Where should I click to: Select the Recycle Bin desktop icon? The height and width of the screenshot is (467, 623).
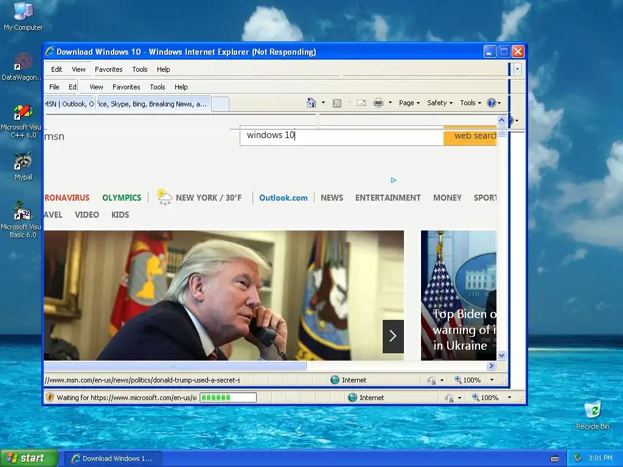593,415
